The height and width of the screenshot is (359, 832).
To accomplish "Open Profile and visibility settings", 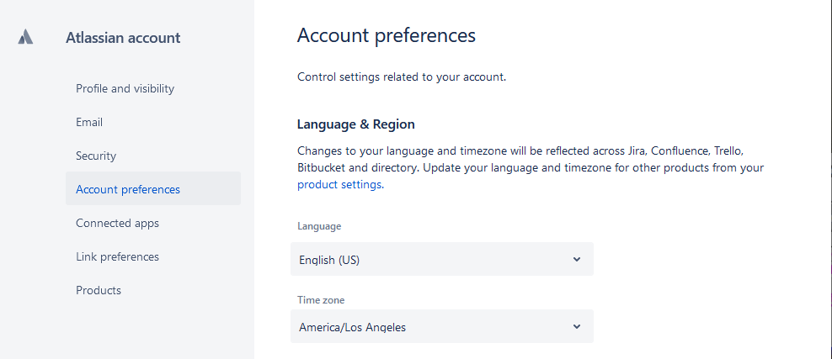I will (125, 88).
